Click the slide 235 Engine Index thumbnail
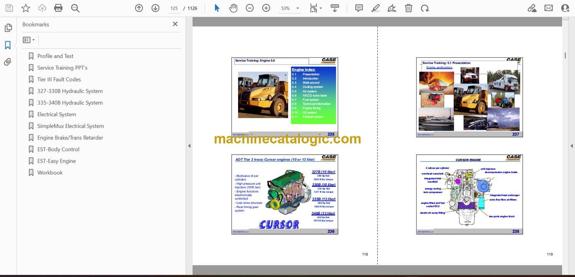 point(285,97)
